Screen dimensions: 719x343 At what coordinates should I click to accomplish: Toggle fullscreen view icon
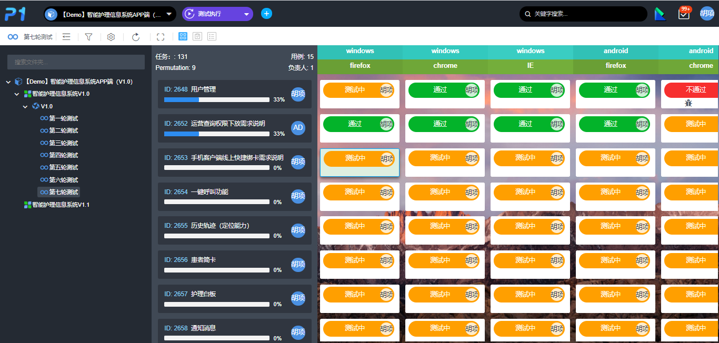pyautogui.click(x=161, y=37)
